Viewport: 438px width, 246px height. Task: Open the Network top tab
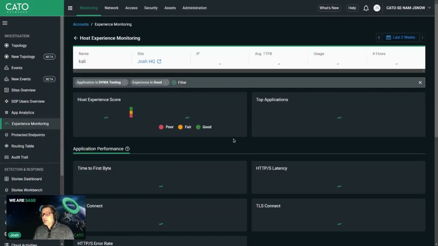(112, 8)
